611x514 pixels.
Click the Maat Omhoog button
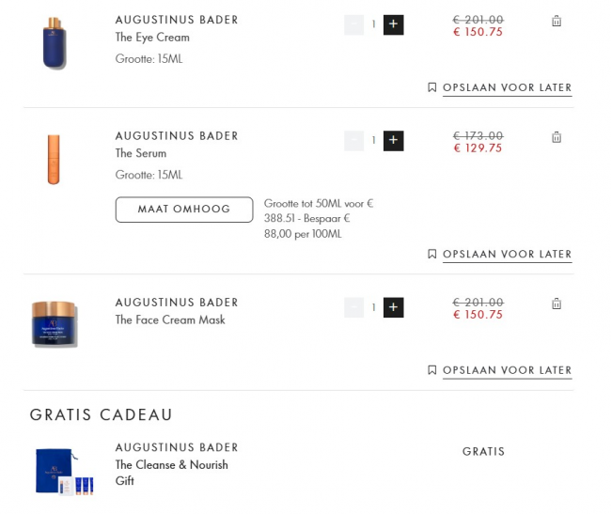pos(184,210)
